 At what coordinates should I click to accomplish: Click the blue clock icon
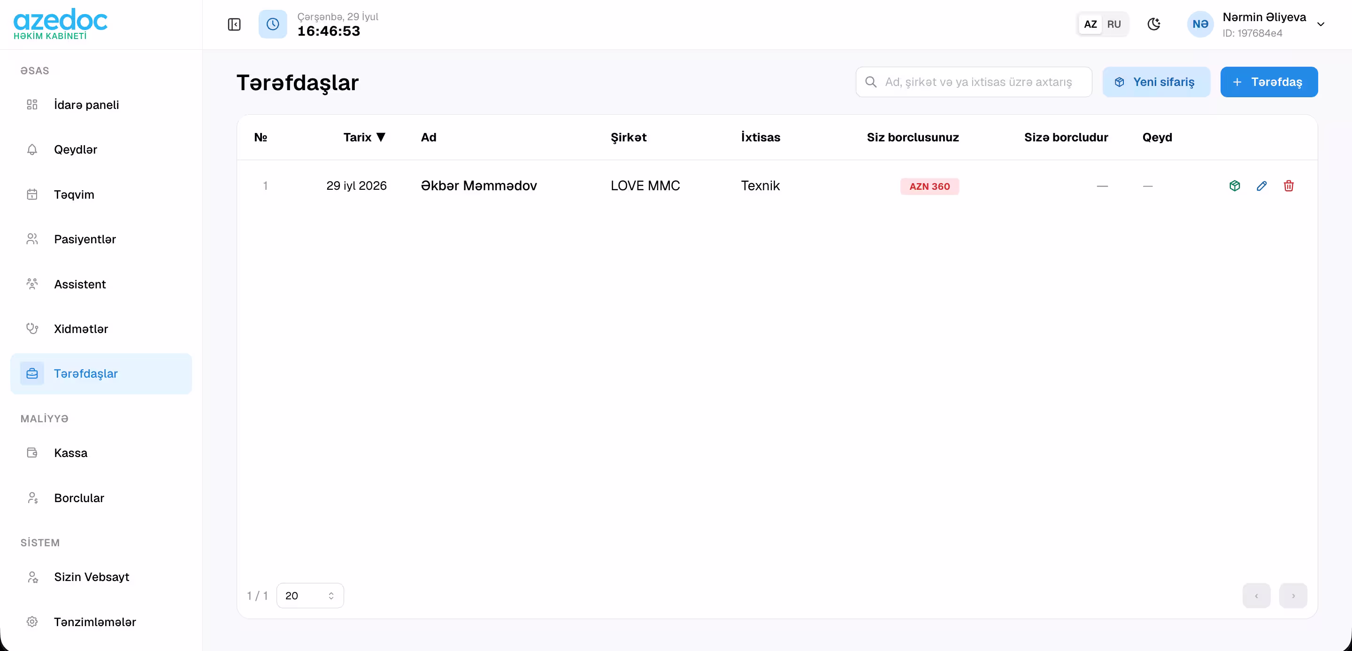273,24
